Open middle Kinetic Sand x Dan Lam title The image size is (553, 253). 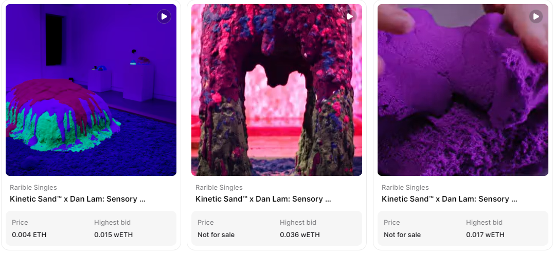click(263, 199)
